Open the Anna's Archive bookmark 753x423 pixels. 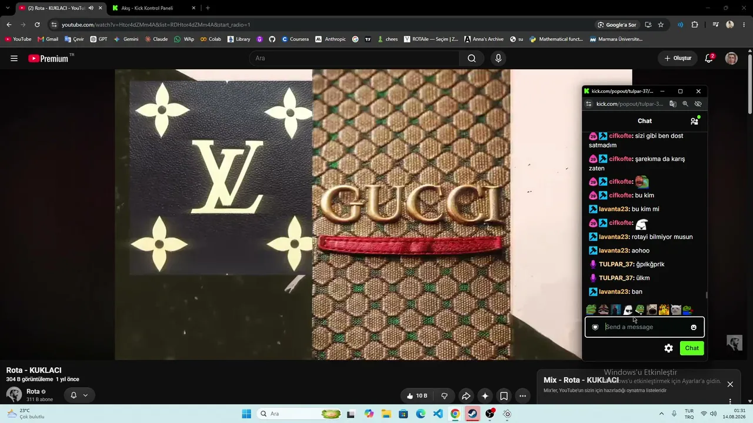[484, 39]
